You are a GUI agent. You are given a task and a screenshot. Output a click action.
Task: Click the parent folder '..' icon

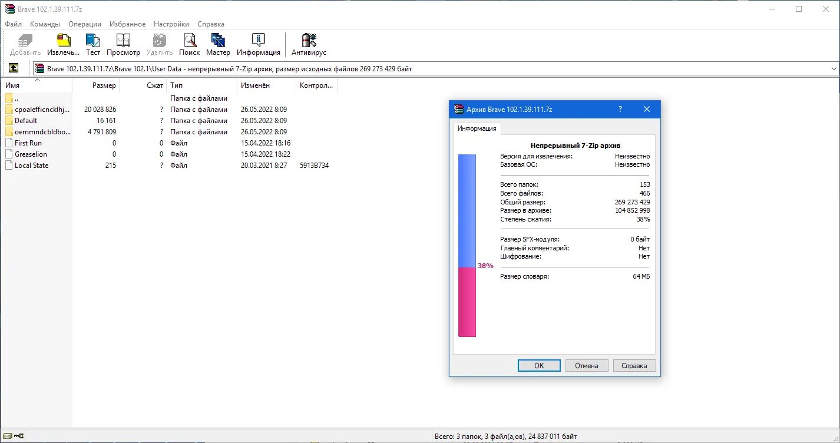coord(9,98)
